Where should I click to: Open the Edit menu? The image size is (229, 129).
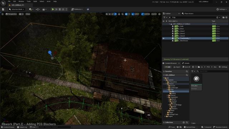point(14,1)
